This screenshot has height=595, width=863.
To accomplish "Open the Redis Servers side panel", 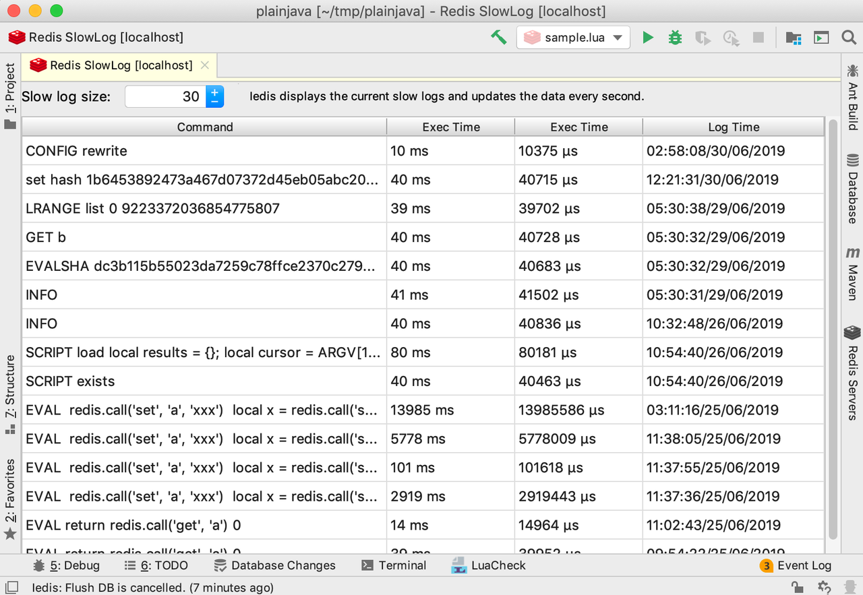I will [x=853, y=373].
